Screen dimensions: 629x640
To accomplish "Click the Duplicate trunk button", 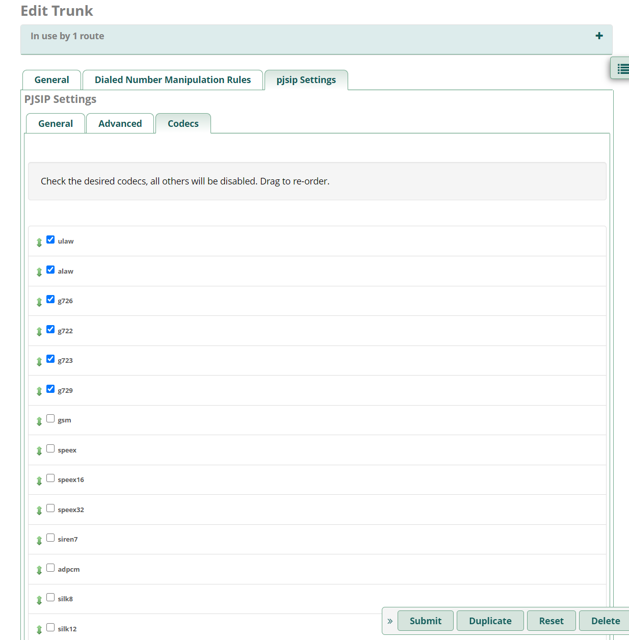I will tap(490, 621).
